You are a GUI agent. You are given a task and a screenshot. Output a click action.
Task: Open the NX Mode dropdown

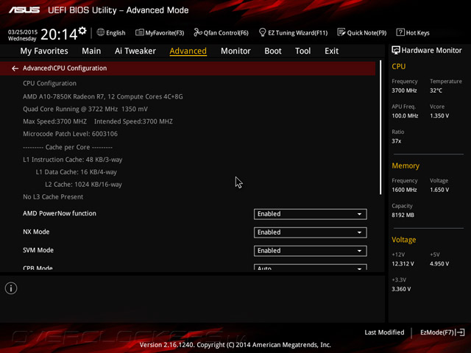click(x=311, y=232)
